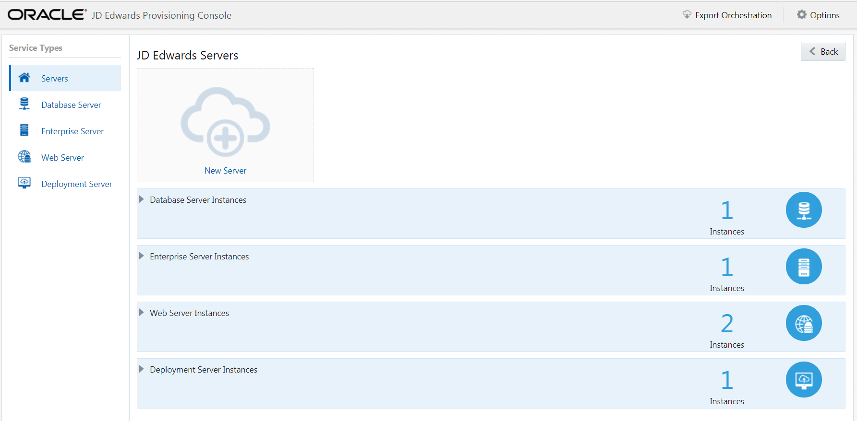Click the Database Server sidebar icon
The width and height of the screenshot is (857, 421).
(x=24, y=104)
